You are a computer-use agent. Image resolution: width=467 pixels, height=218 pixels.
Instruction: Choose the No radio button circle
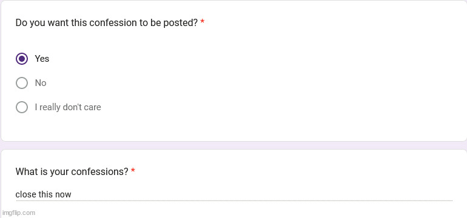tap(22, 83)
